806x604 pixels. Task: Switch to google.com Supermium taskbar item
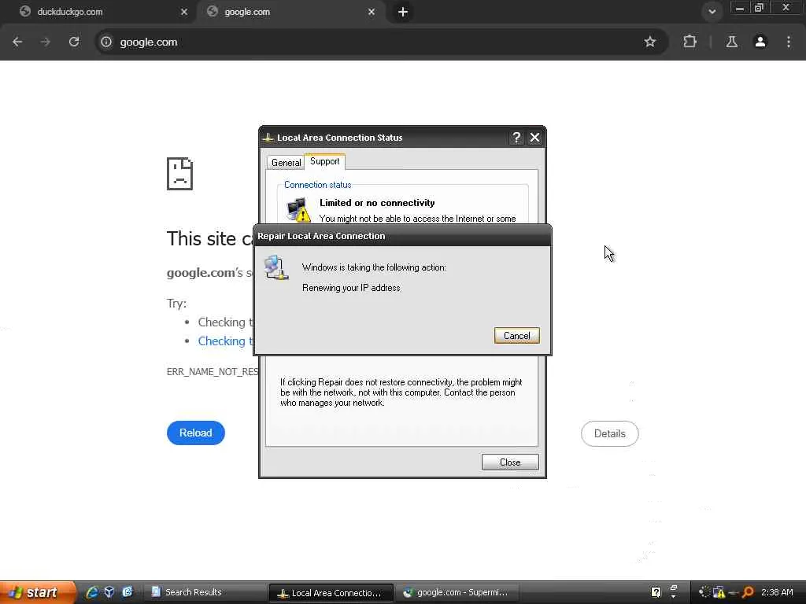point(457,592)
